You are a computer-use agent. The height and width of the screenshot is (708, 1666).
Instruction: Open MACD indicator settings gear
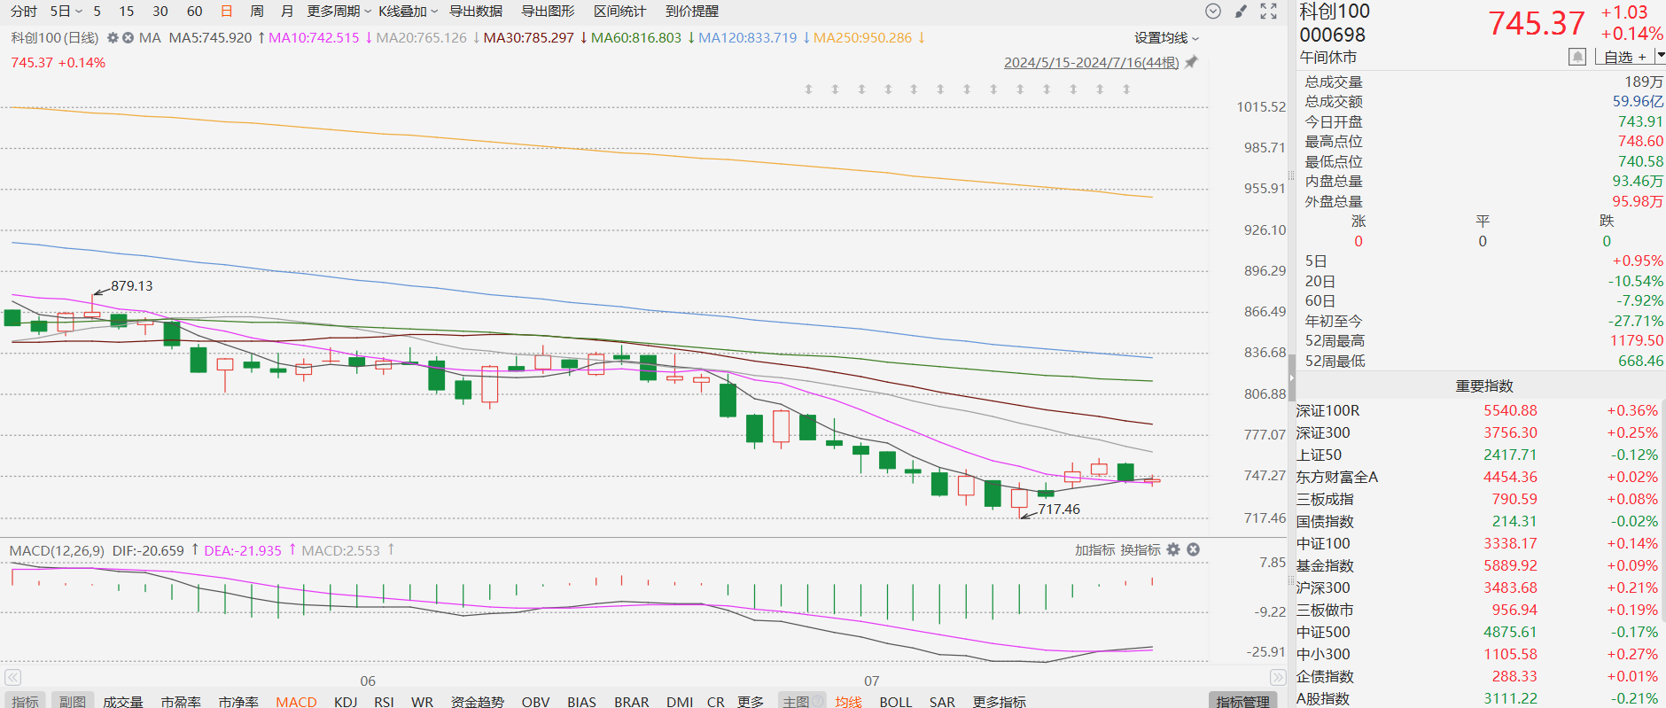[1173, 549]
